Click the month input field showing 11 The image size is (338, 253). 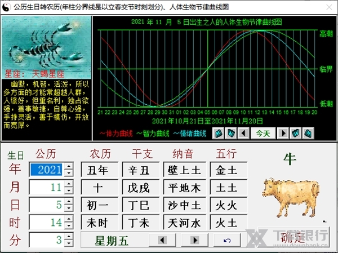pos(47,187)
